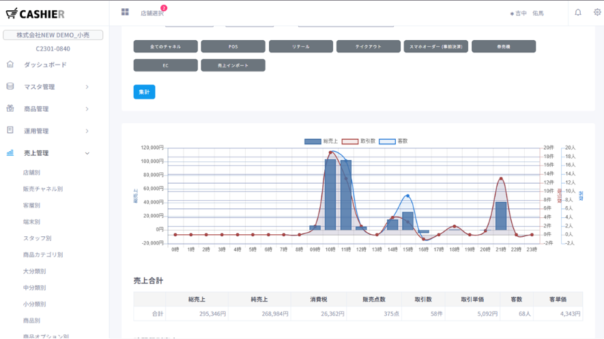The width and height of the screenshot is (604, 339).
Task: Open the settings gear icon
Action: [x=597, y=12]
